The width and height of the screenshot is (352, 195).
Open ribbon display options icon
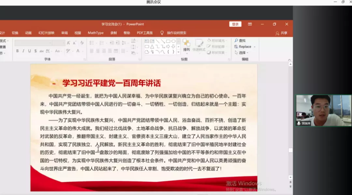250,24
